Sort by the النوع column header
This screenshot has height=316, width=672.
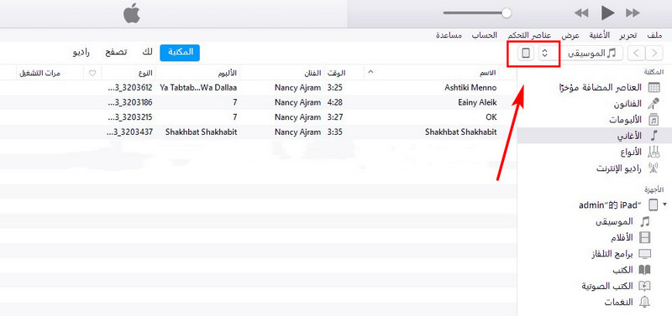pos(145,73)
